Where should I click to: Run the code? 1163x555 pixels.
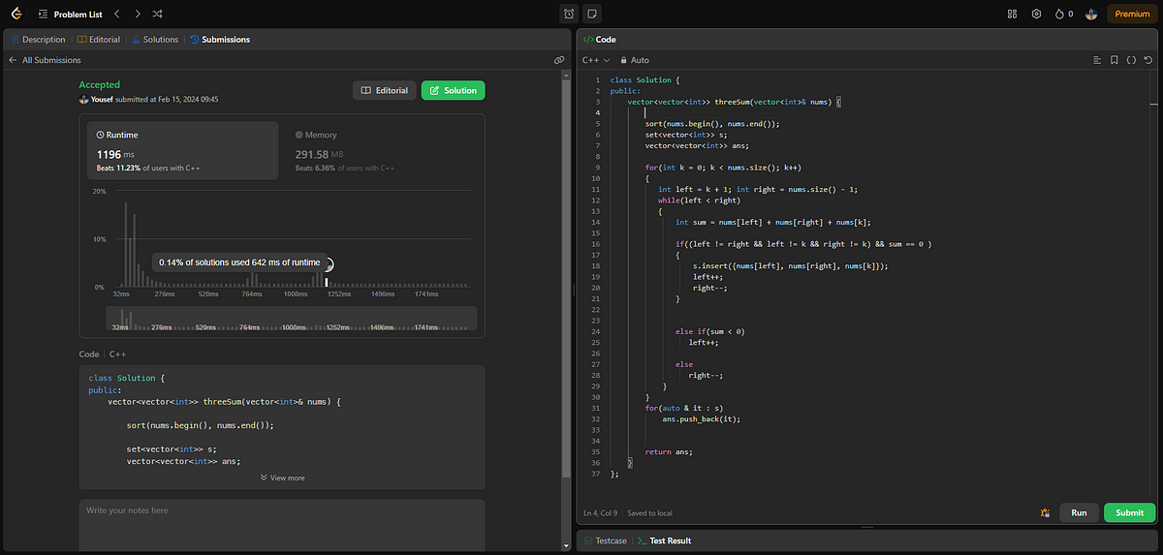tap(1079, 513)
